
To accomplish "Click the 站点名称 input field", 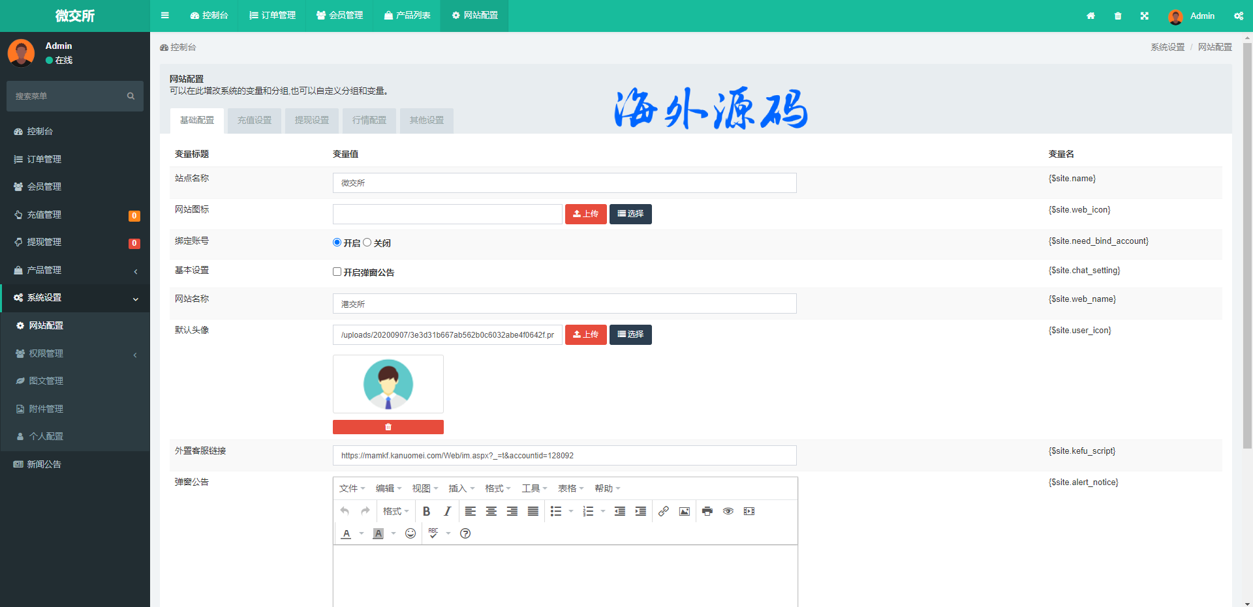I will [565, 183].
